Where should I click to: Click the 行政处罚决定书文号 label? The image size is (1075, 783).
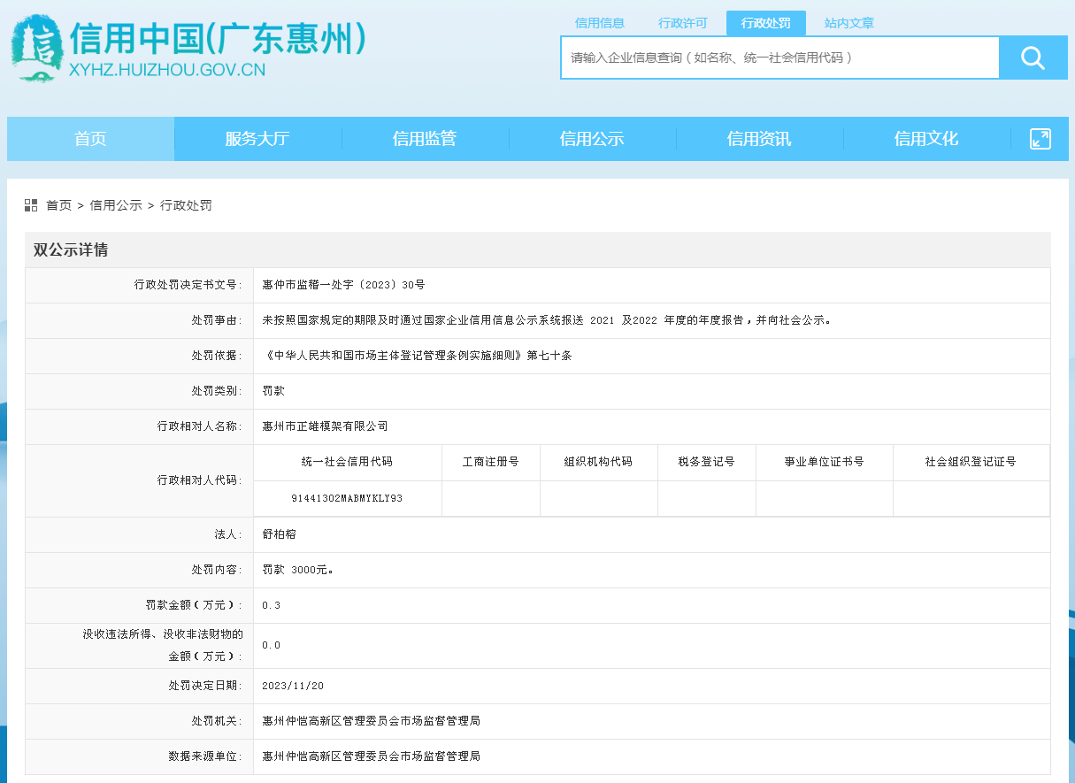[188, 285]
